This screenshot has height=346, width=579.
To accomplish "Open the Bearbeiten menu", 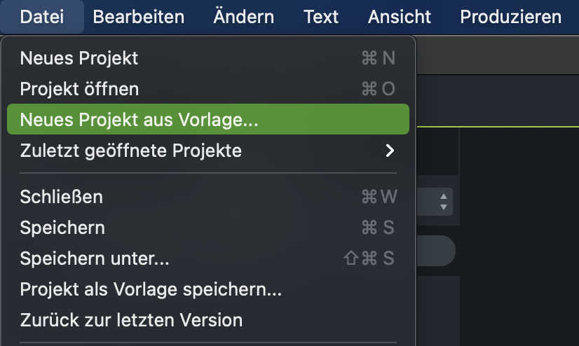I will 138,17.
